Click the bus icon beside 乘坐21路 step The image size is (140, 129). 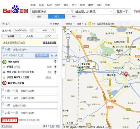click(4, 72)
